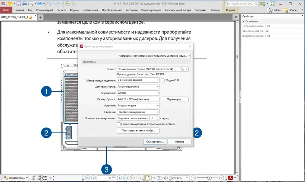Click the next page arrow icon
Screen dimensions: 305x182
click(x=119, y=178)
